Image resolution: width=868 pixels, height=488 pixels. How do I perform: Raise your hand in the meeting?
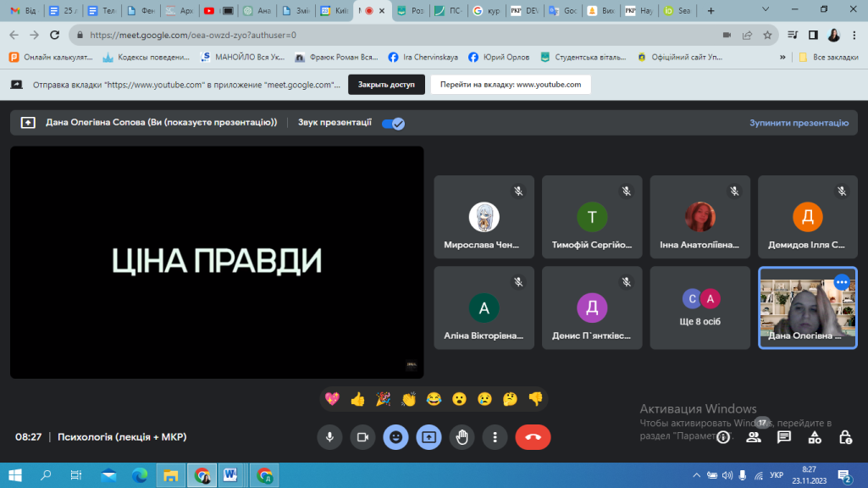[x=462, y=437]
